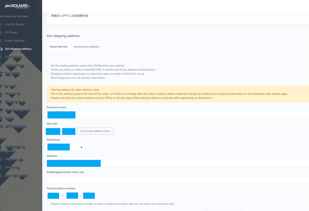
Task: Open Message board in sidebar
Action: tap(15, 65)
